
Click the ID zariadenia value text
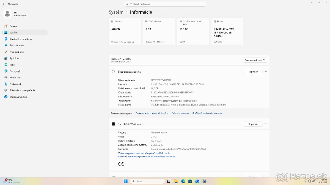(x=173, y=92)
